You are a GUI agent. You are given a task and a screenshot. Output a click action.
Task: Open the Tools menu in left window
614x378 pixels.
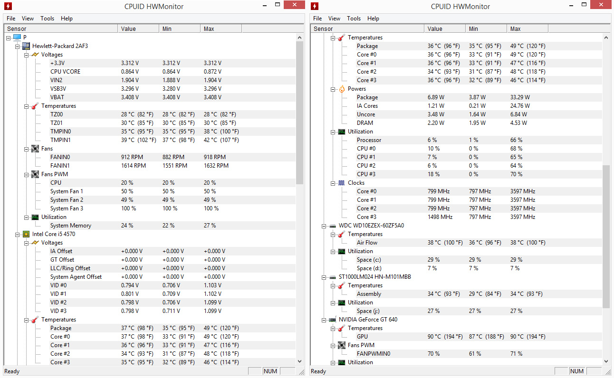pos(48,19)
